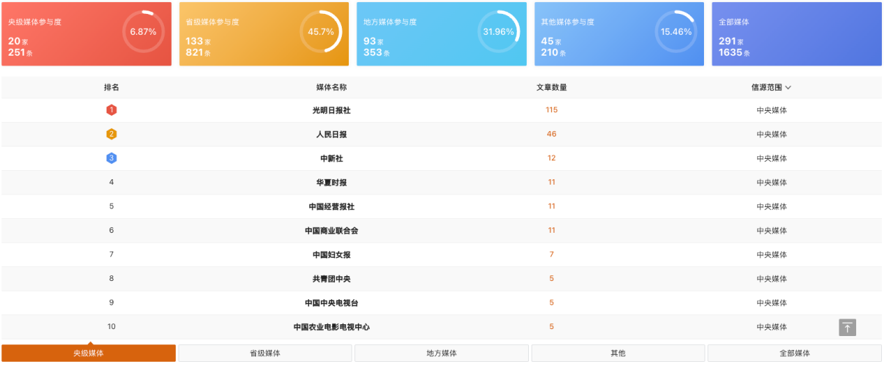Open article count 11 for 中国商业联合会

click(x=552, y=230)
